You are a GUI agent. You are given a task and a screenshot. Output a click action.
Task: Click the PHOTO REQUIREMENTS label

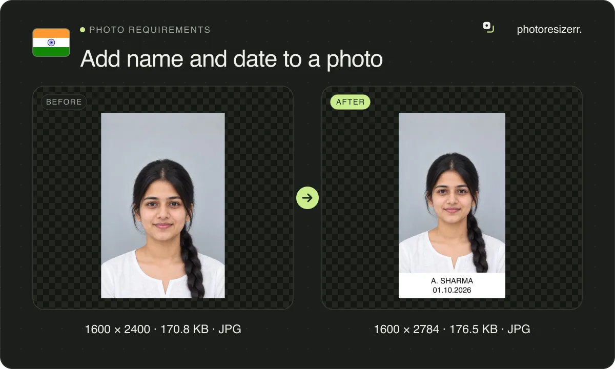[x=150, y=30]
